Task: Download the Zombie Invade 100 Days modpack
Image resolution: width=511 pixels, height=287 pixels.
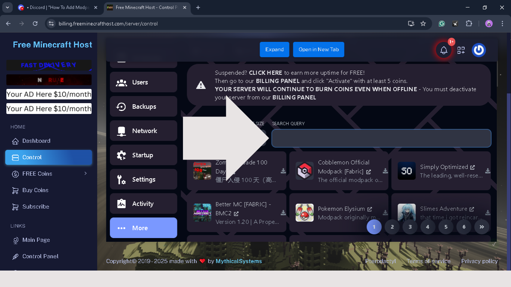Action: [283, 171]
